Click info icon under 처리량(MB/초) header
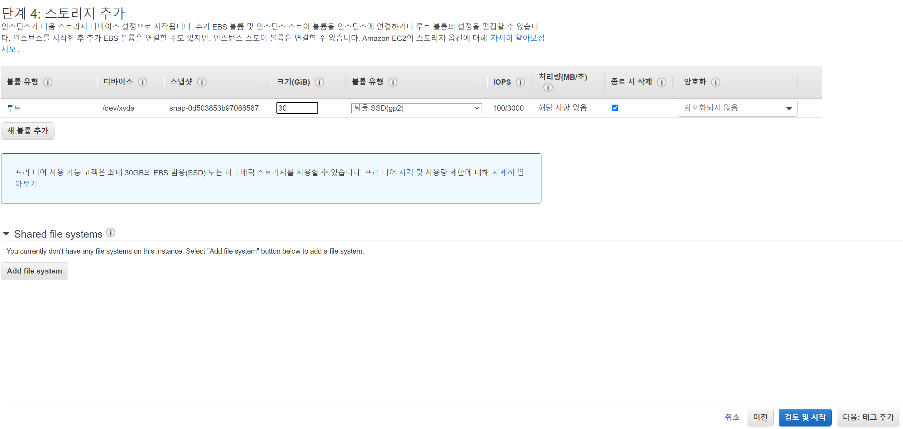Screen dimensions: 903x429 (548, 87)
